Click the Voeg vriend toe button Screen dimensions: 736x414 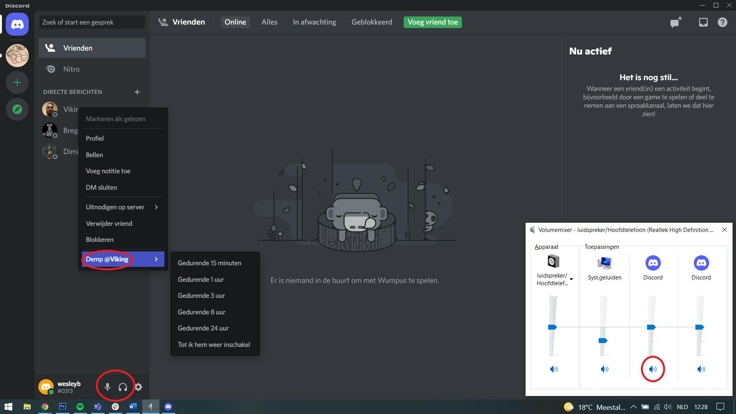(432, 22)
